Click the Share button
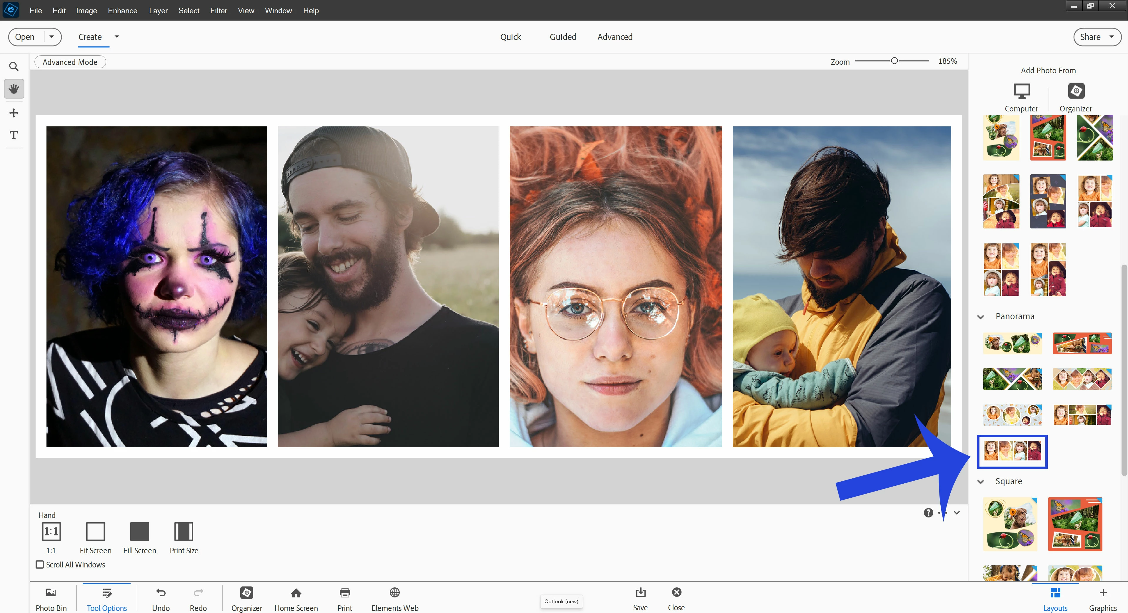1128x613 pixels. (x=1090, y=37)
